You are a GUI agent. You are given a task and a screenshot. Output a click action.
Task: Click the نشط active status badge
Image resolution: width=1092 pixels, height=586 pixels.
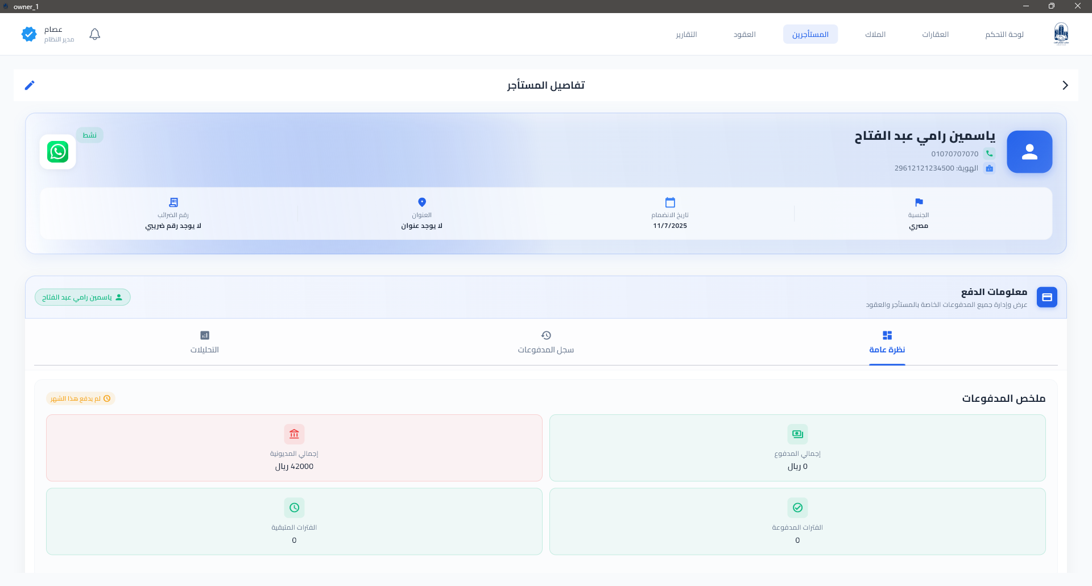90,135
